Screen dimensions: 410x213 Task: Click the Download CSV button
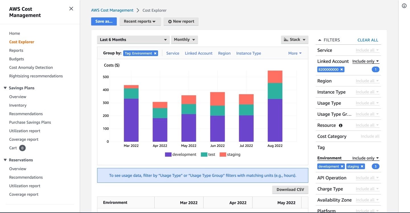[x=290, y=189]
